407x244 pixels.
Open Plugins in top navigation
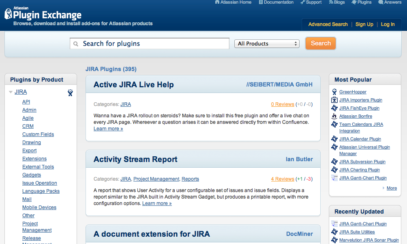click(364, 2)
